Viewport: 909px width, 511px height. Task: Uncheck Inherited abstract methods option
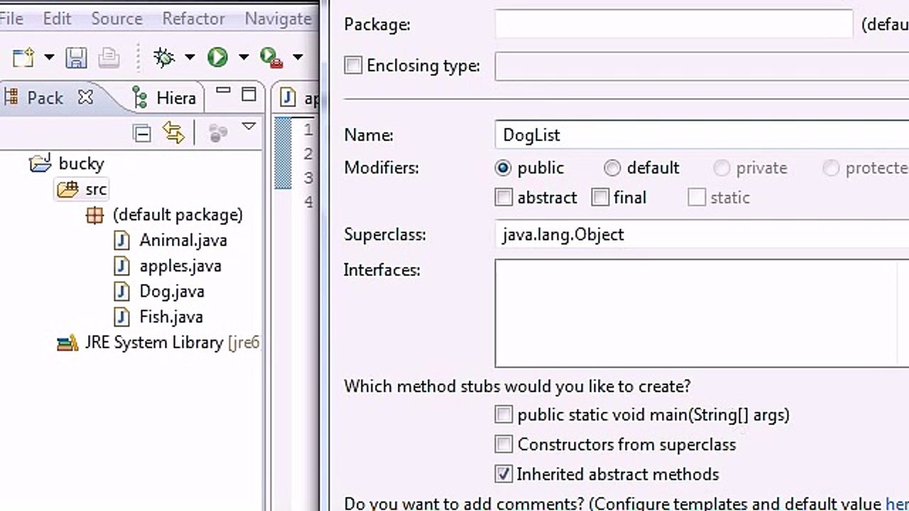click(504, 474)
